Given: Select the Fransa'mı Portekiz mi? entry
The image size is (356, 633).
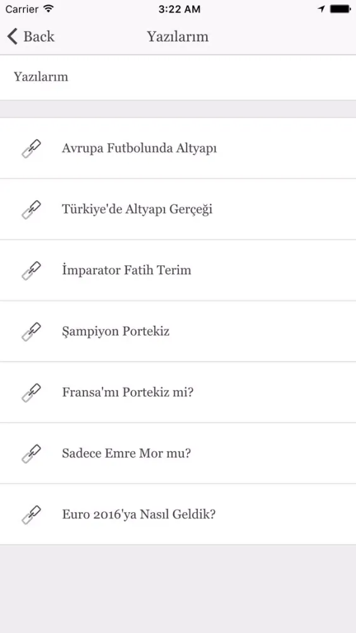Looking at the screenshot, I should [178, 392].
